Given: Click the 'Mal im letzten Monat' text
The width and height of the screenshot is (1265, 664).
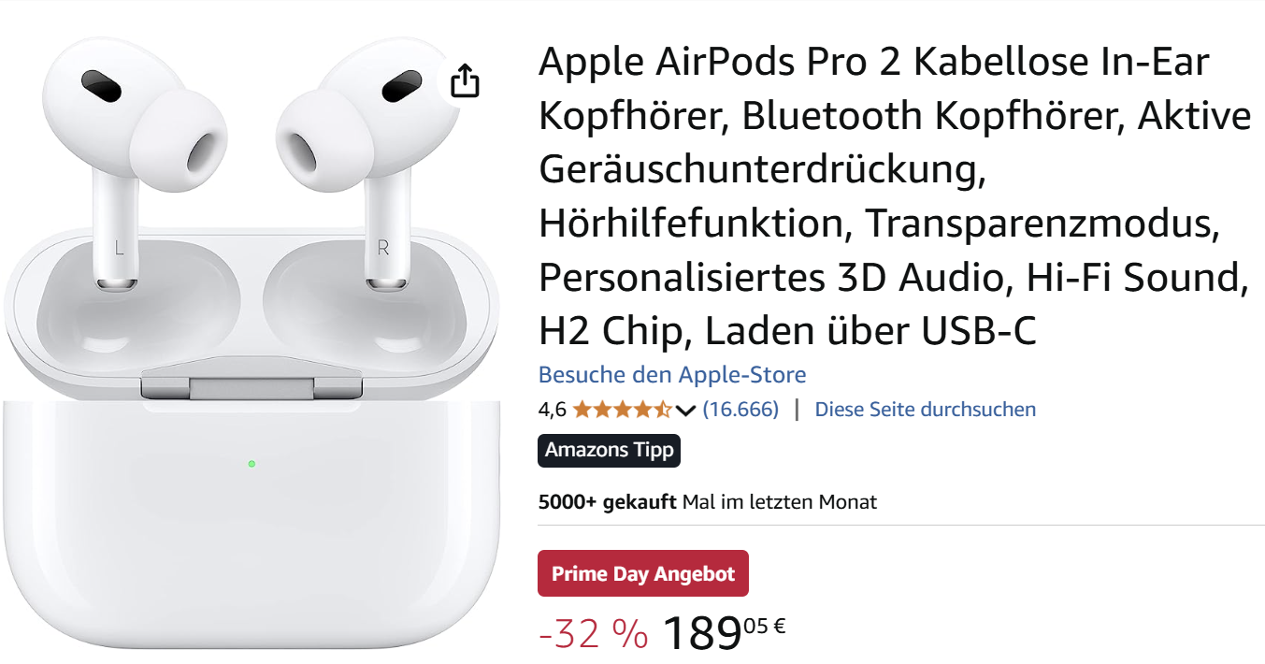Looking at the screenshot, I should coord(780,502).
